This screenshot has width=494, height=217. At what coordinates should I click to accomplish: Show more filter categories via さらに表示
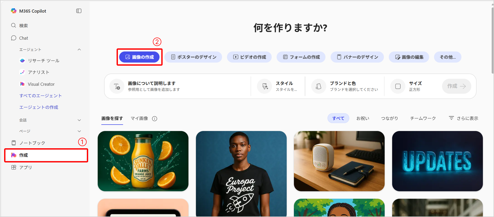[x=463, y=118]
